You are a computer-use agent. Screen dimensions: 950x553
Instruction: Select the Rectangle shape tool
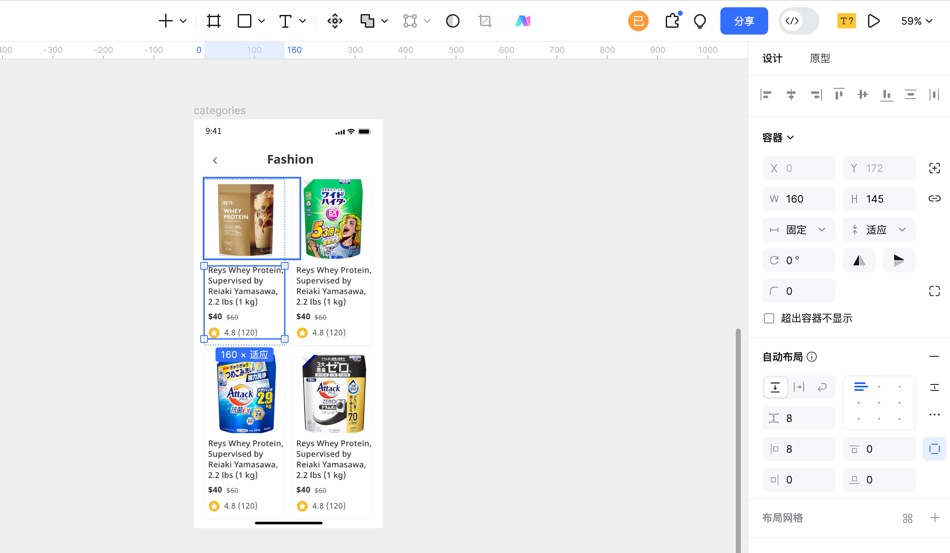tap(244, 21)
